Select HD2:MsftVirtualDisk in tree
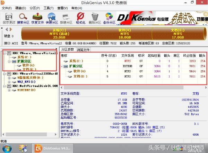Screen dimensions: 208x153 click(x=35, y=86)
